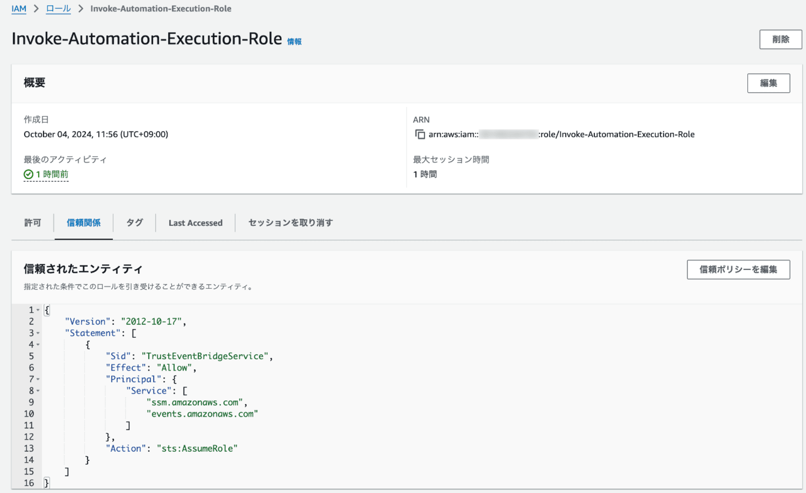The height and width of the screenshot is (493, 806).
Task: Copy the role ARN with the copy icon
Action: pos(420,134)
